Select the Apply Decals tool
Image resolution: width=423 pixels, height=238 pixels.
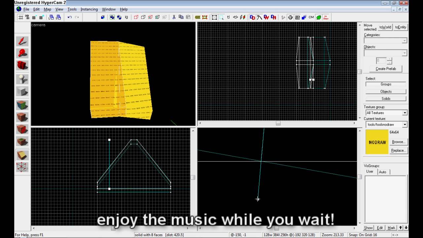pos(22,129)
